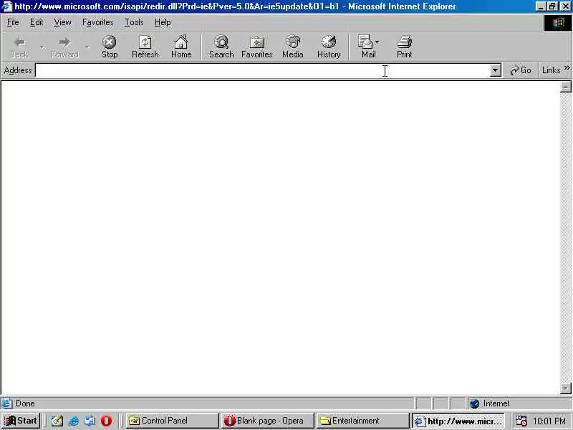Click the Forward toolbar button
The width and height of the screenshot is (573, 430).
[64, 47]
